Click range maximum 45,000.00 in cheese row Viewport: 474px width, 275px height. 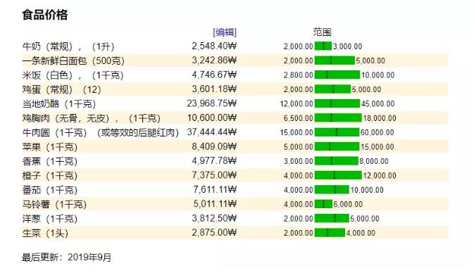378,104
